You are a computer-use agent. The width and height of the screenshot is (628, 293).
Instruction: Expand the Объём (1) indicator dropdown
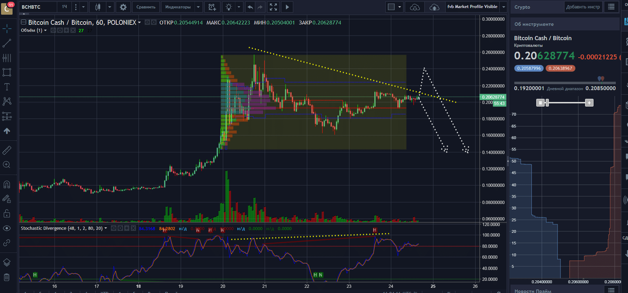pyautogui.click(x=46, y=30)
